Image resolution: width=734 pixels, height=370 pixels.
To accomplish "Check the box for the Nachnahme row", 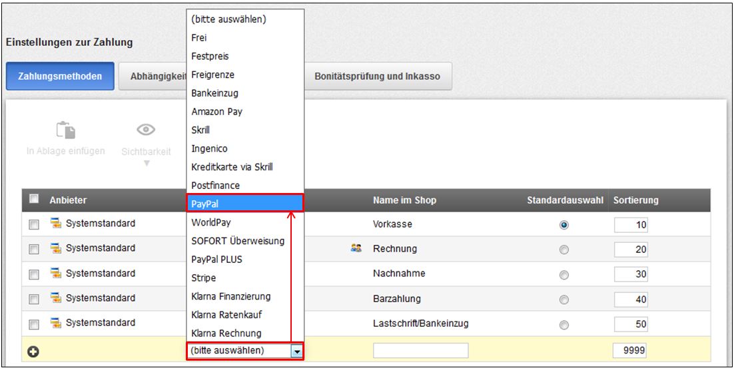I will tap(34, 275).
